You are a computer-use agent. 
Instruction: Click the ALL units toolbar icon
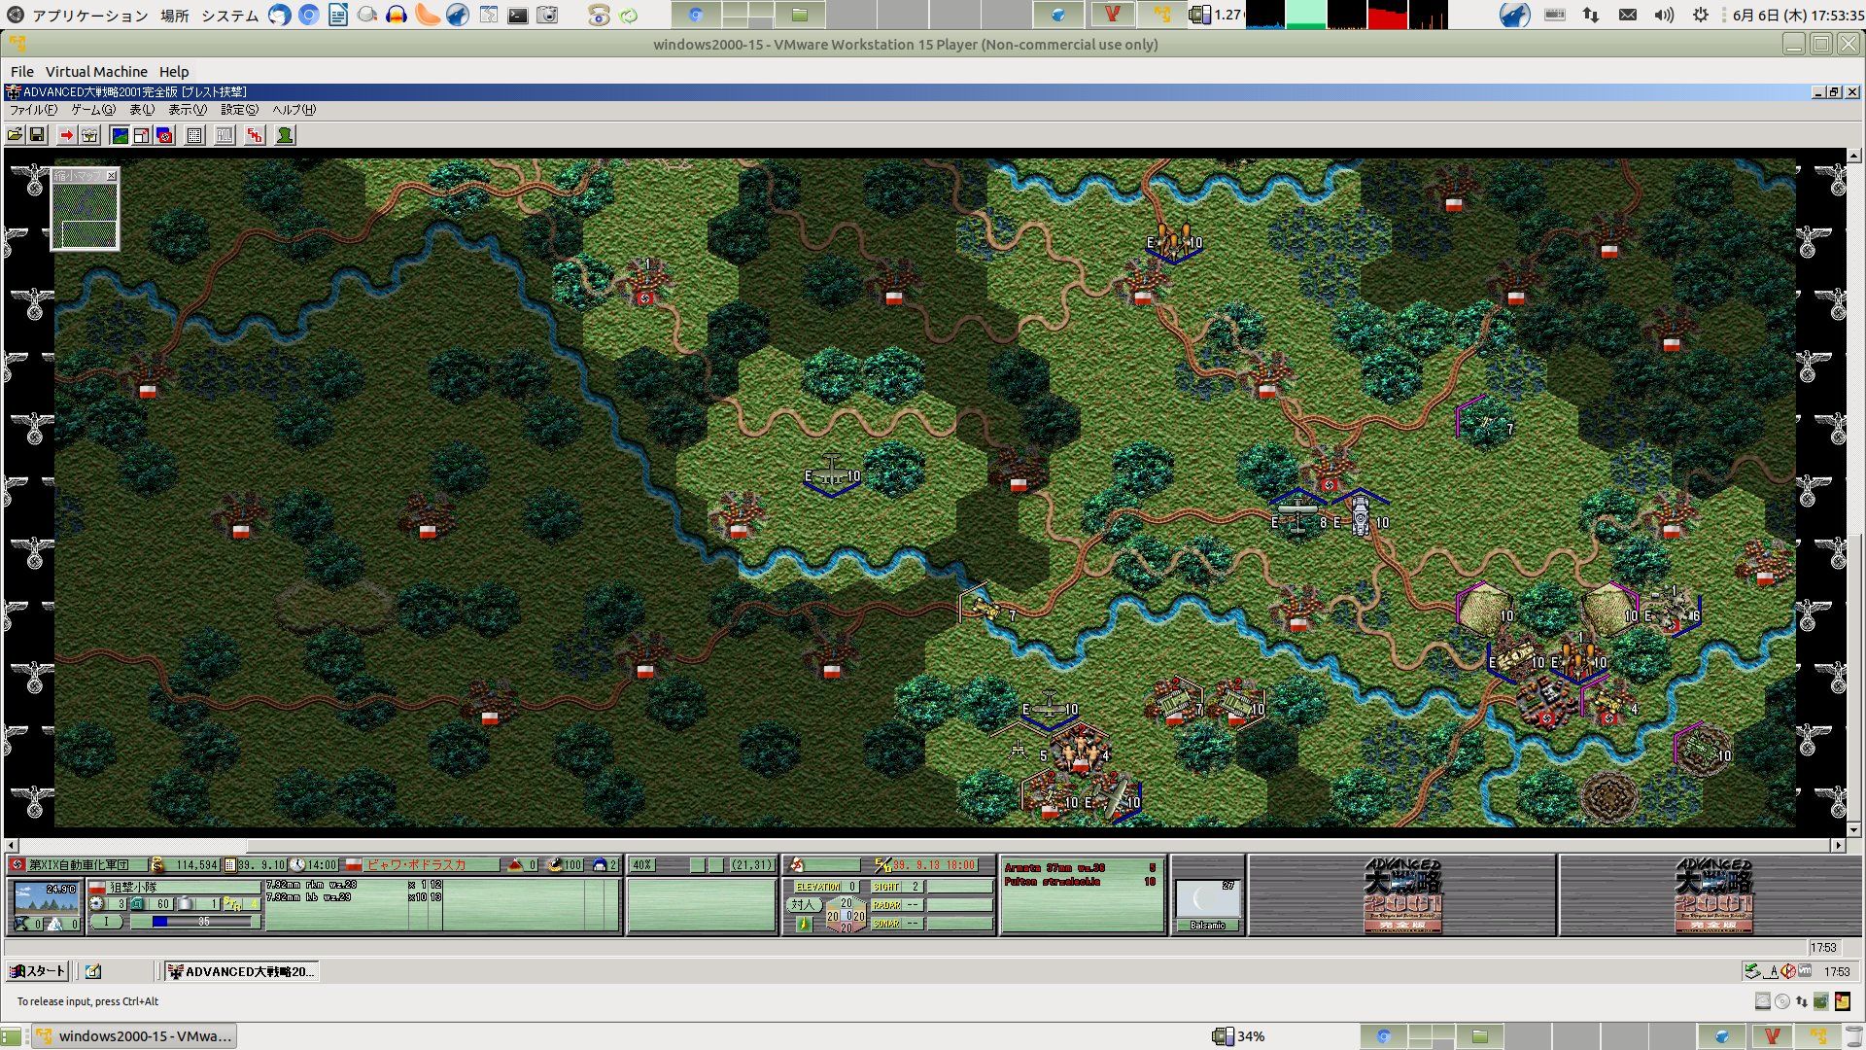(225, 135)
